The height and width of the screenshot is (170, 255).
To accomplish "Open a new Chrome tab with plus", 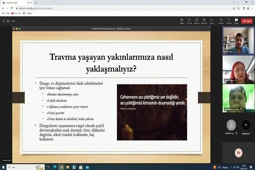I will coord(36,3).
